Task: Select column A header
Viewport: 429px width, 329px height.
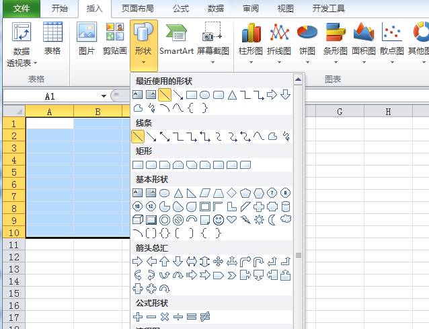Action: click(50, 112)
